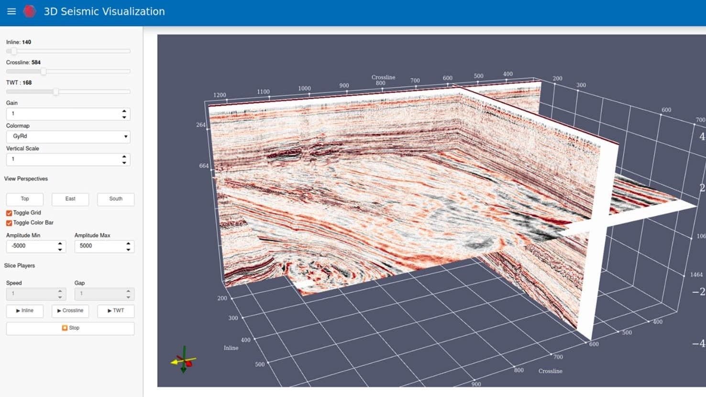Decrease Vertical Scale with the down arrow
This screenshot has height=397, width=706.
click(x=125, y=162)
